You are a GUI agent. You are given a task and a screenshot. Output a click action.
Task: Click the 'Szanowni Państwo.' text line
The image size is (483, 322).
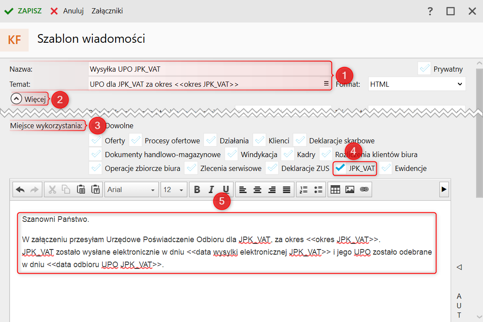[55, 219]
